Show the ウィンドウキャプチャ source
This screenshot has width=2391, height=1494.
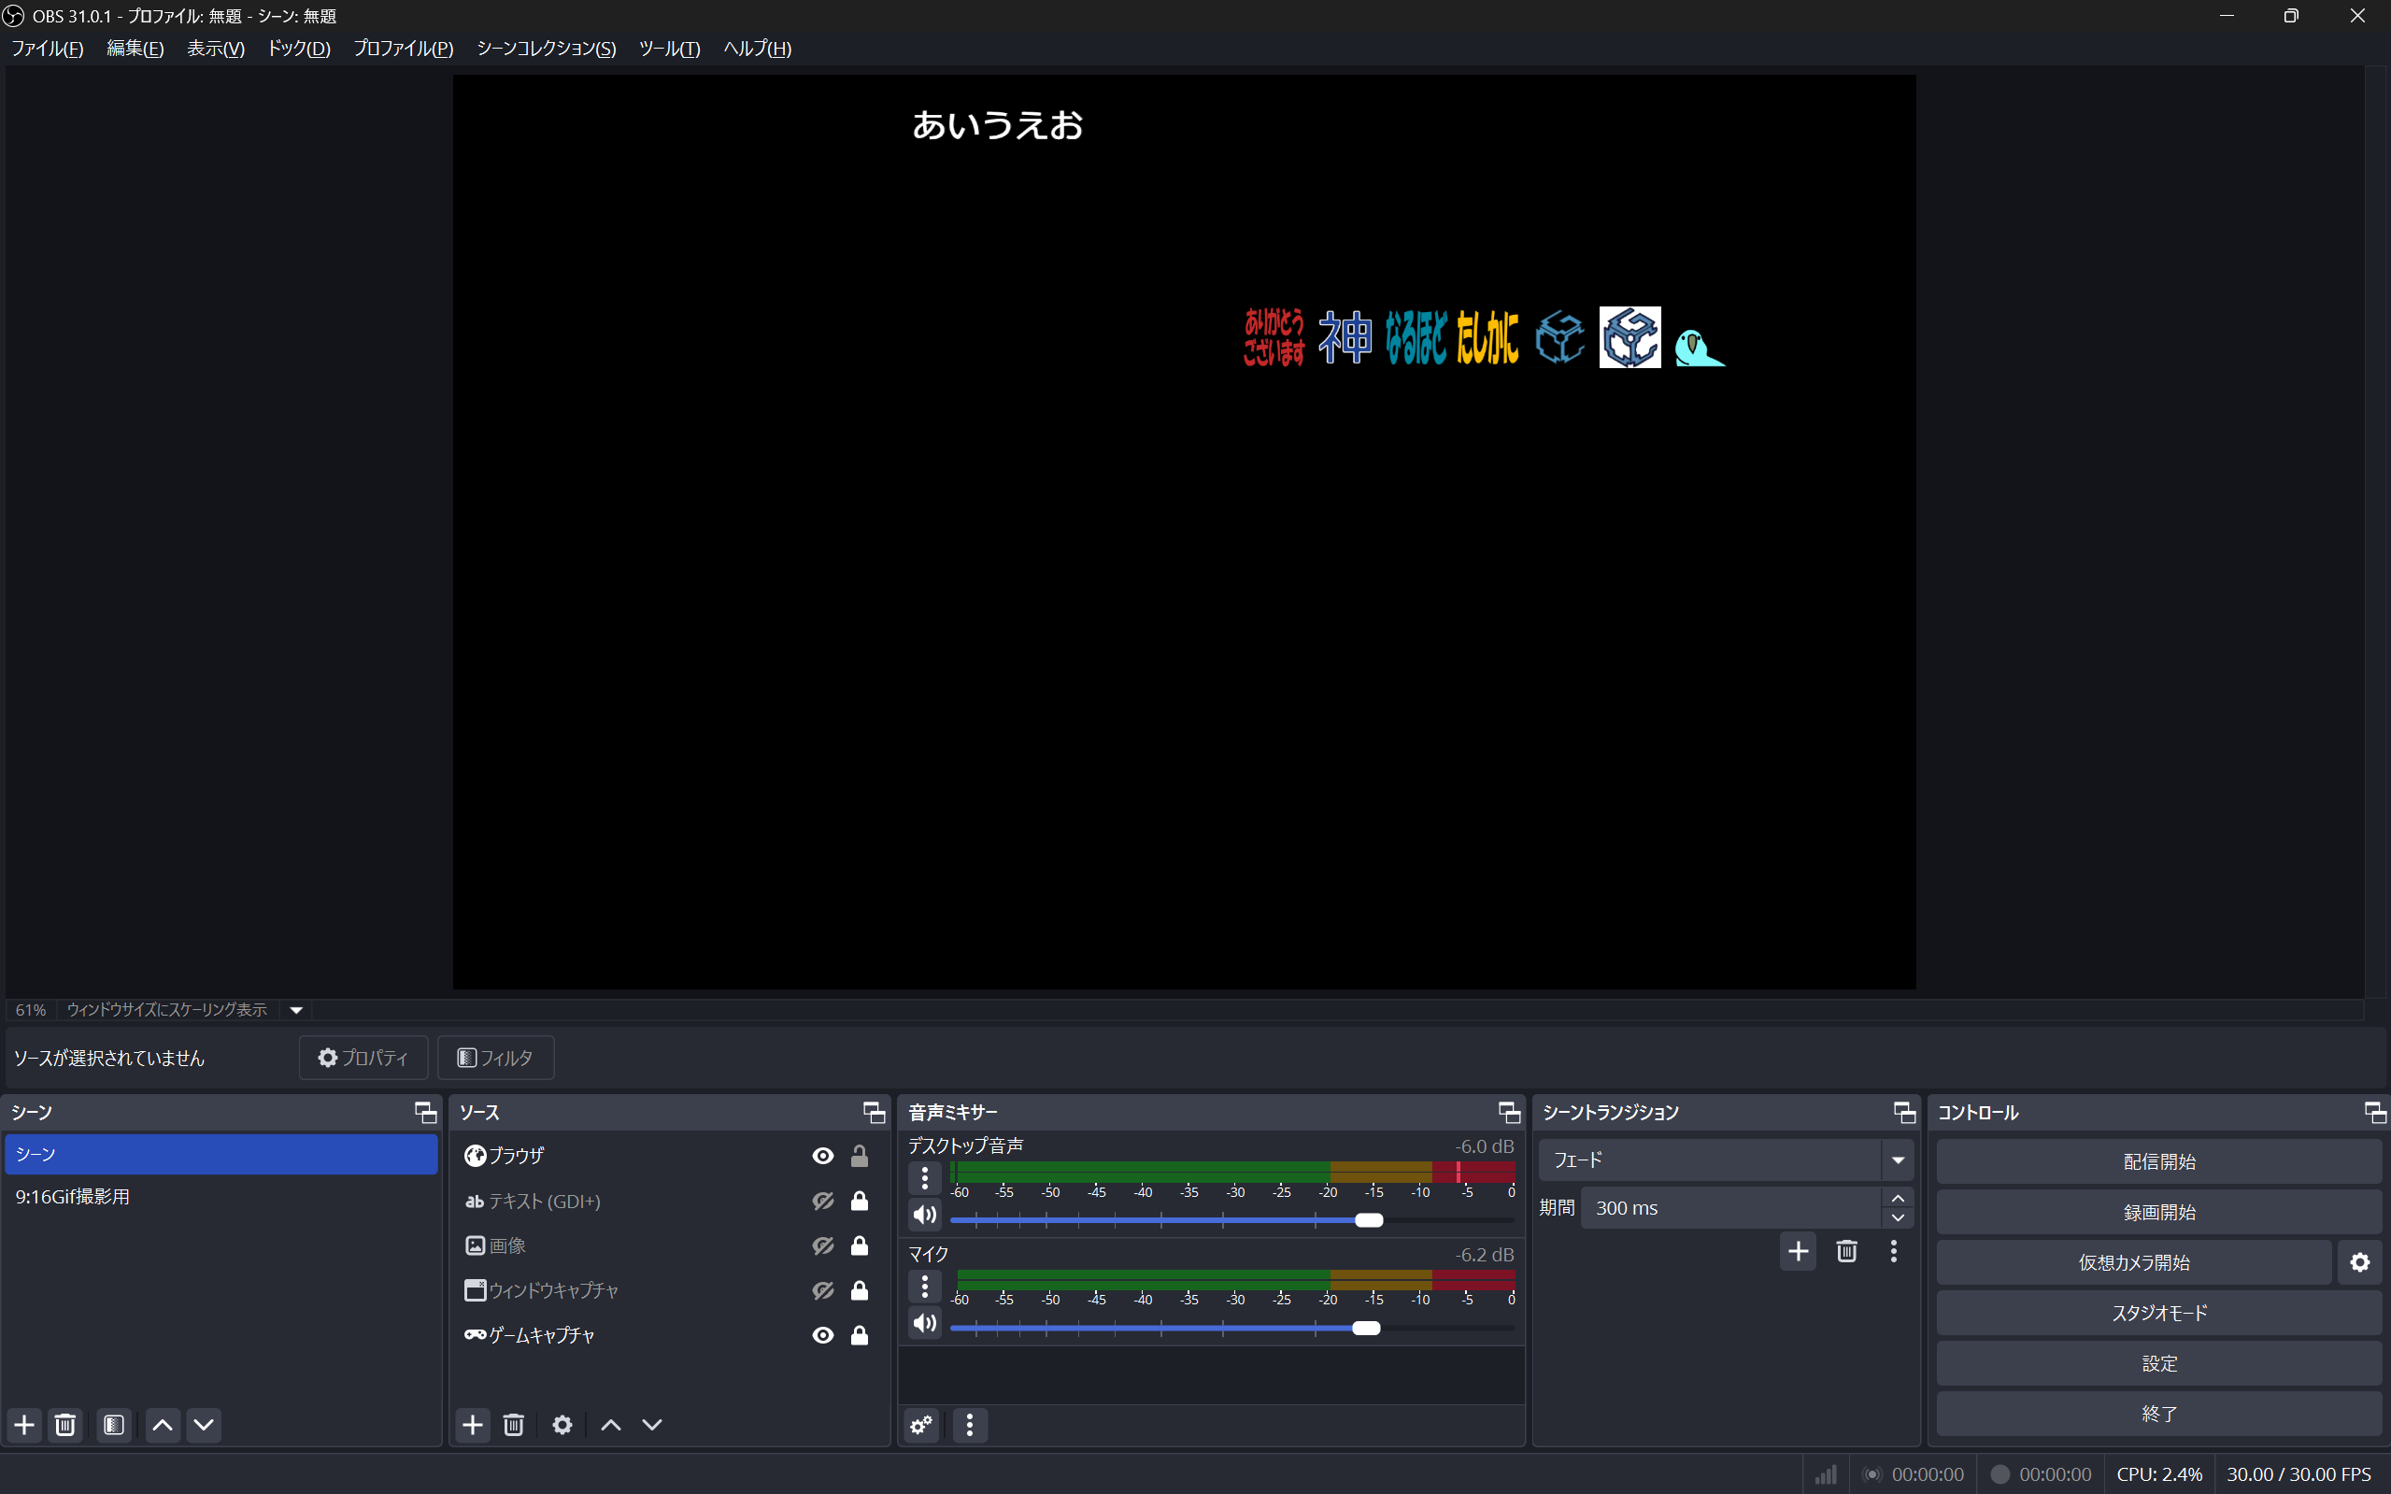point(823,1290)
